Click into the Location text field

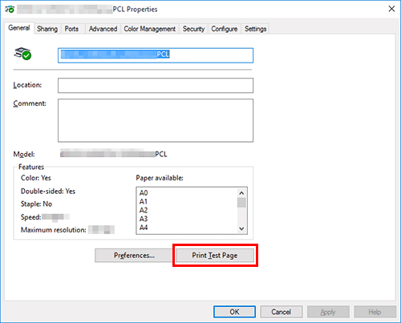156,86
